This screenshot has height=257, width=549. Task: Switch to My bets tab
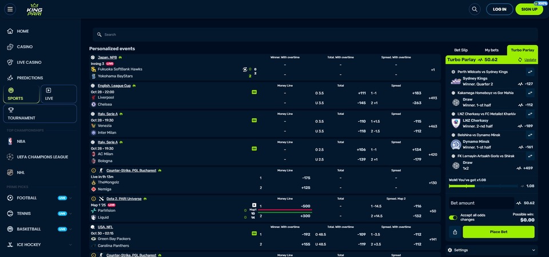492,50
